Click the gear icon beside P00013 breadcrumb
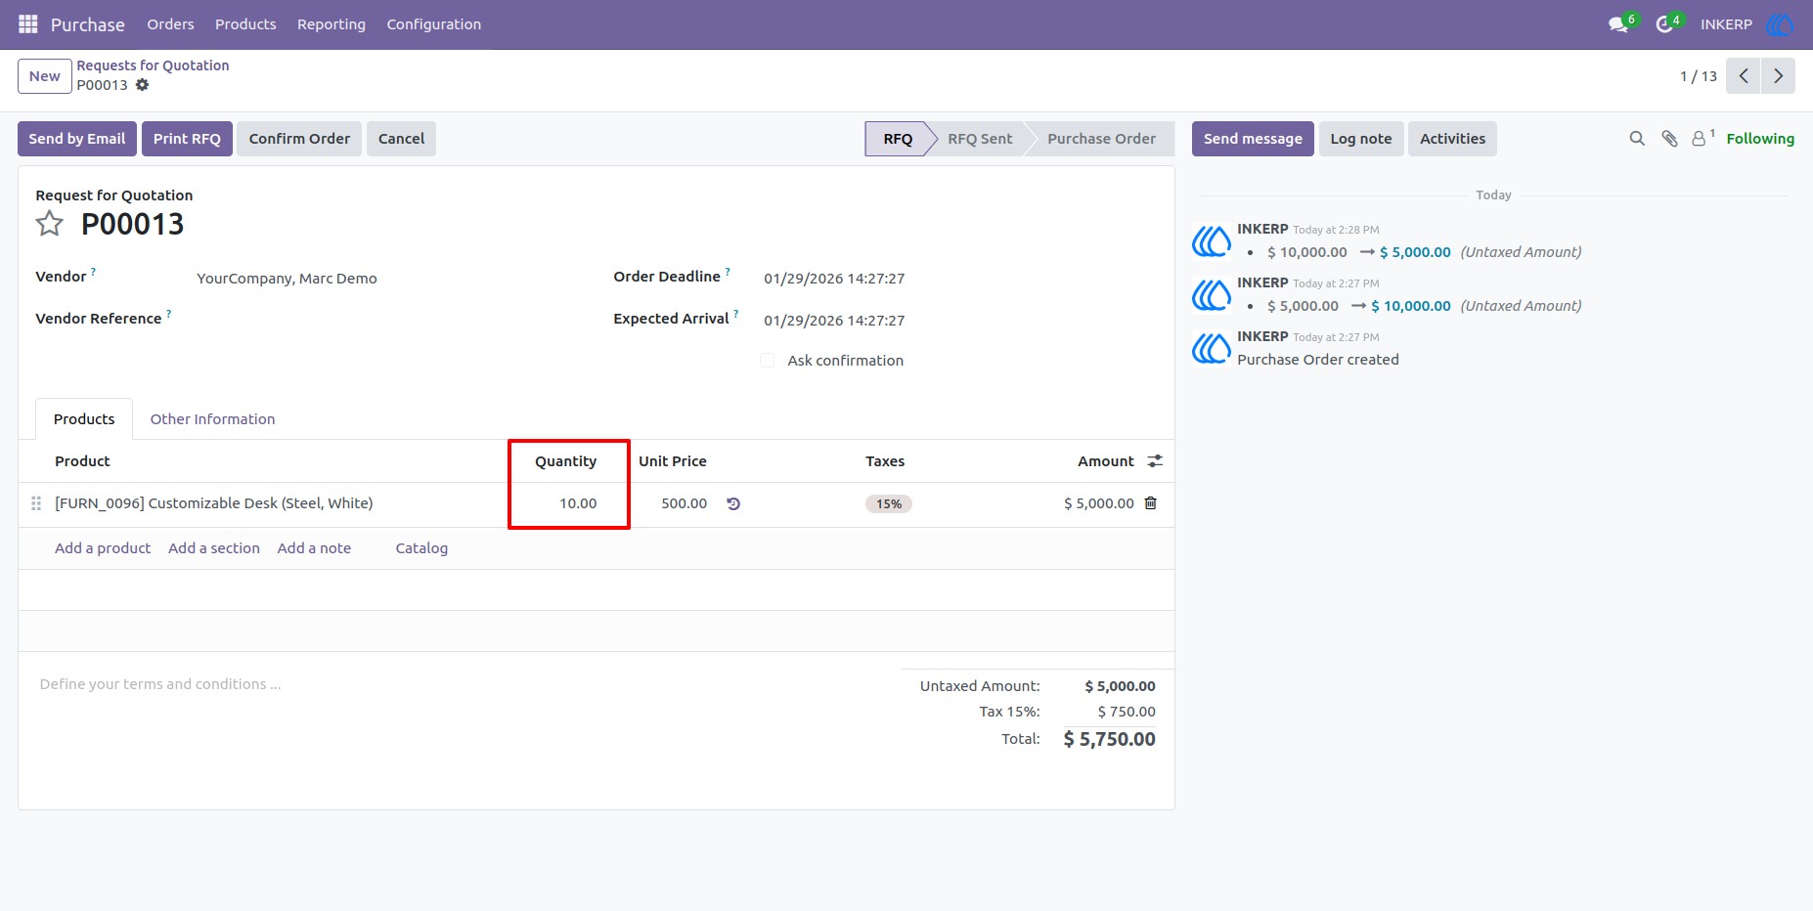 [143, 85]
